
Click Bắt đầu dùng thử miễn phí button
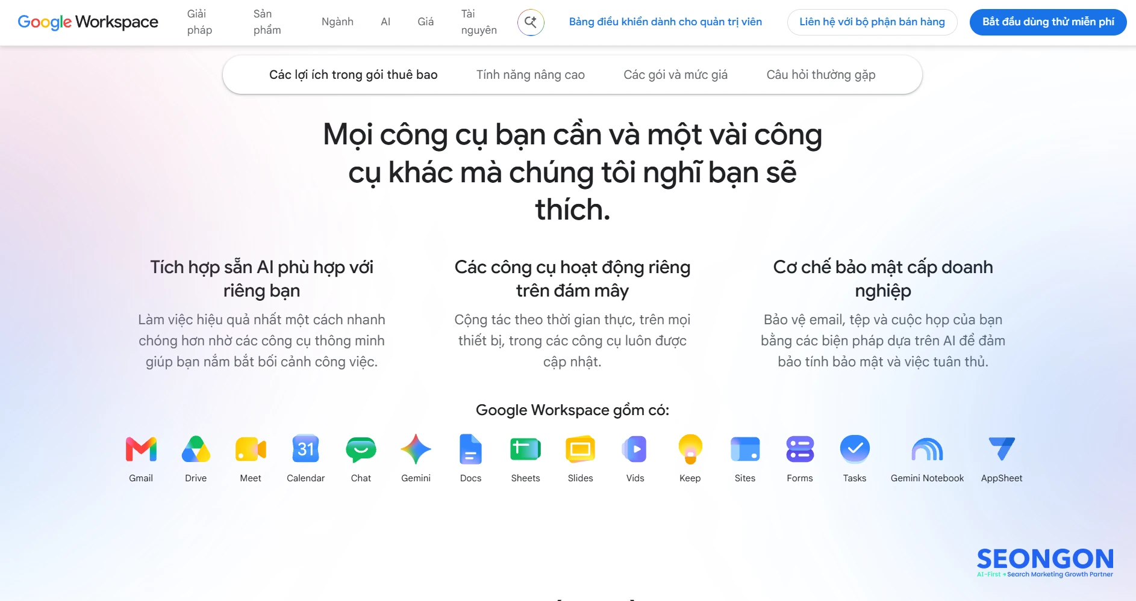tap(1048, 22)
